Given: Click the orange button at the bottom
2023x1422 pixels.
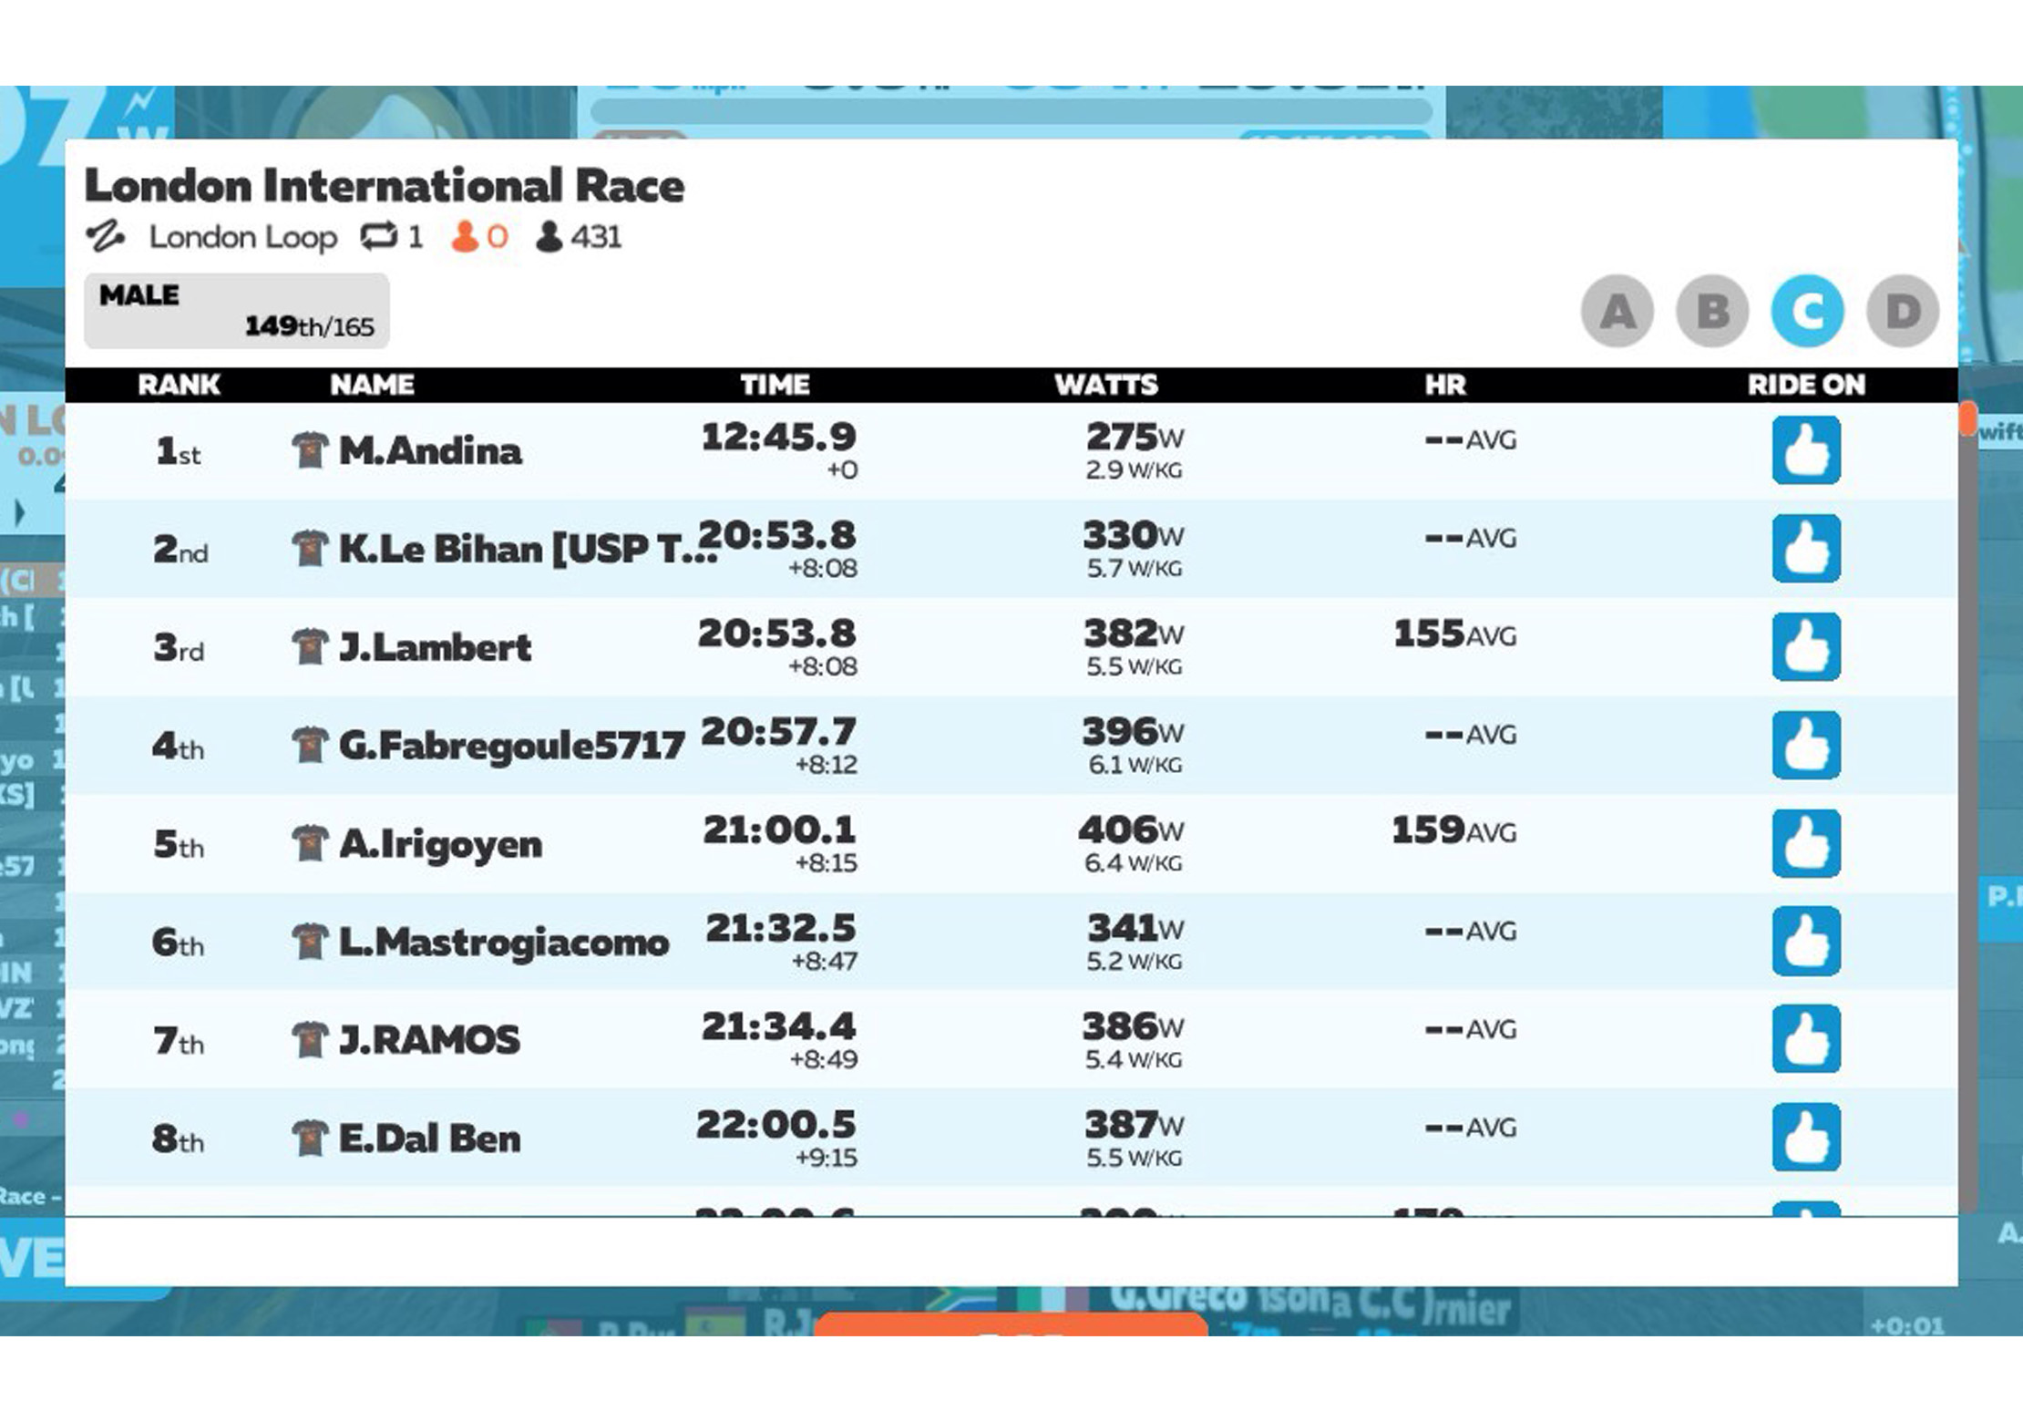Looking at the screenshot, I should click(x=1010, y=1325).
